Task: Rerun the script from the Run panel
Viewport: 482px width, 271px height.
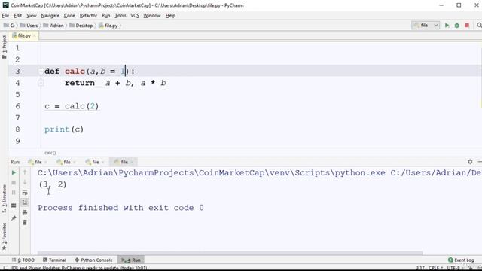Action: point(14,172)
